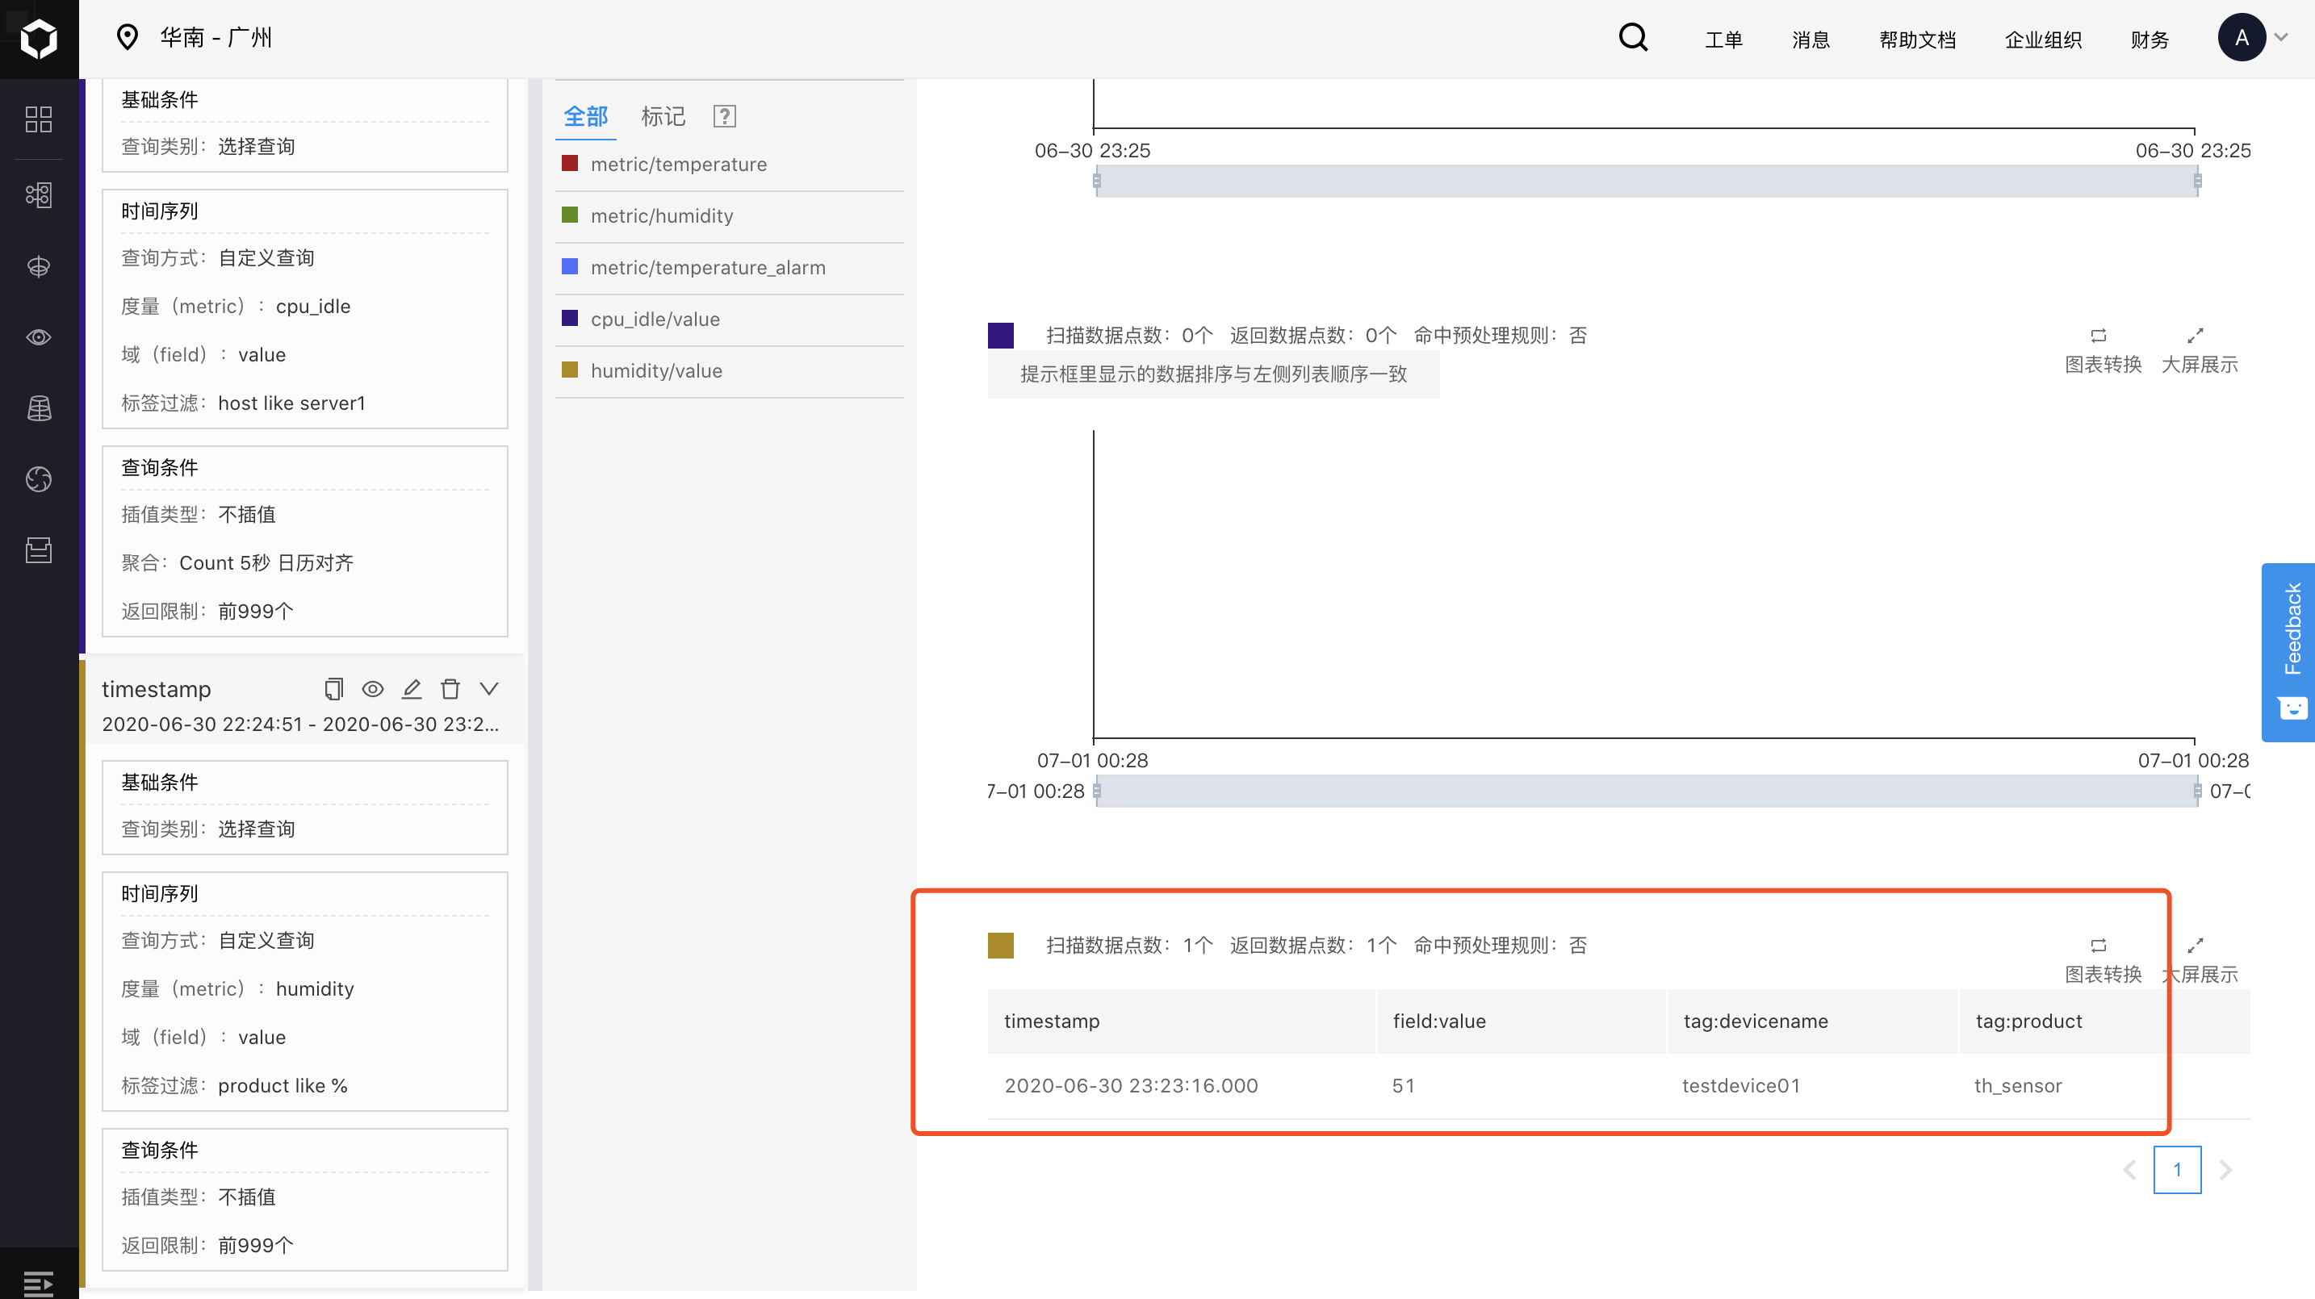Open help question mark beside 标记

pyautogui.click(x=724, y=116)
